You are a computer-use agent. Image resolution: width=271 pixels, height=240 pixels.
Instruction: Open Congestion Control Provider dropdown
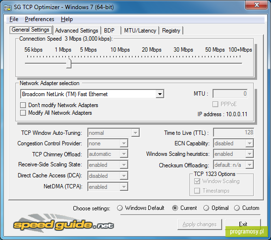point(108,143)
